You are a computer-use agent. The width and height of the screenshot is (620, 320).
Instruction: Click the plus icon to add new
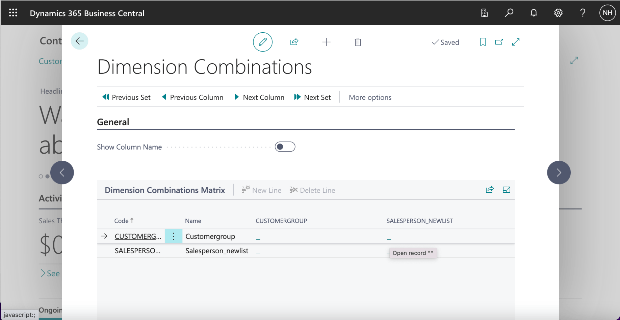pyautogui.click(x=326, y=42)
